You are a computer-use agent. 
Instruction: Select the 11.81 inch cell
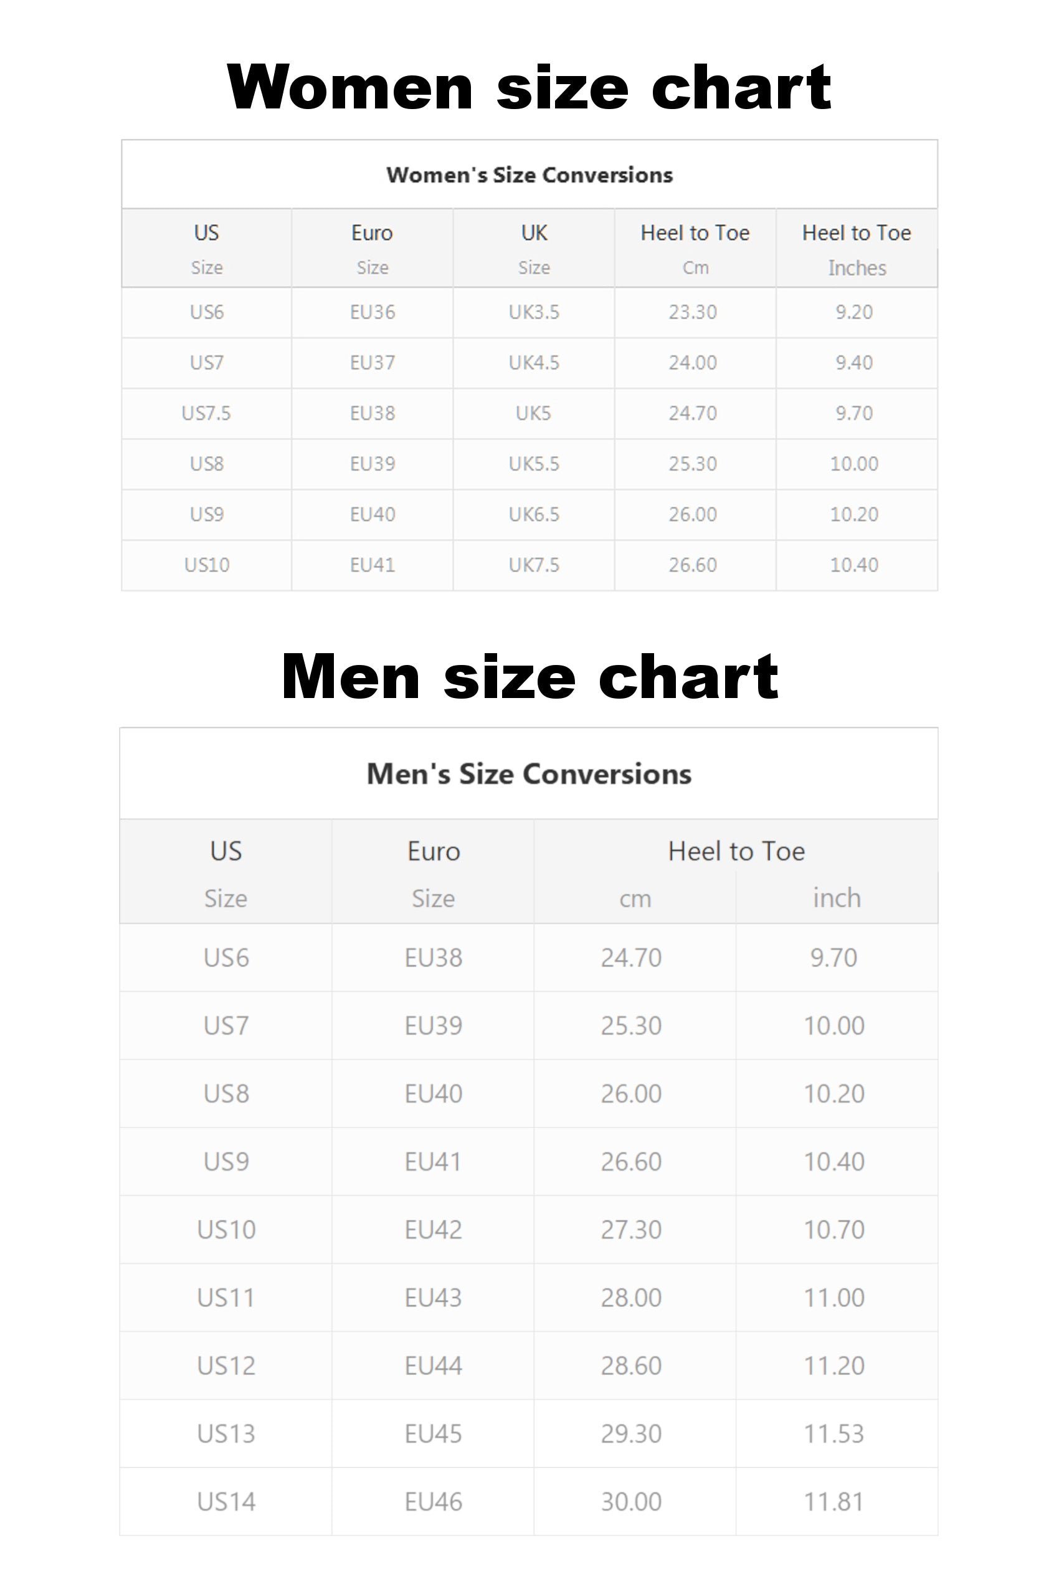tap(834, 1502)
